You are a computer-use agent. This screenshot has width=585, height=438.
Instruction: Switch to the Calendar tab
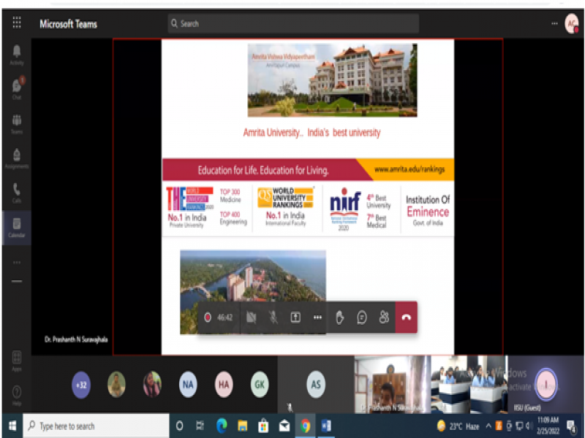[x=16, y=226]
